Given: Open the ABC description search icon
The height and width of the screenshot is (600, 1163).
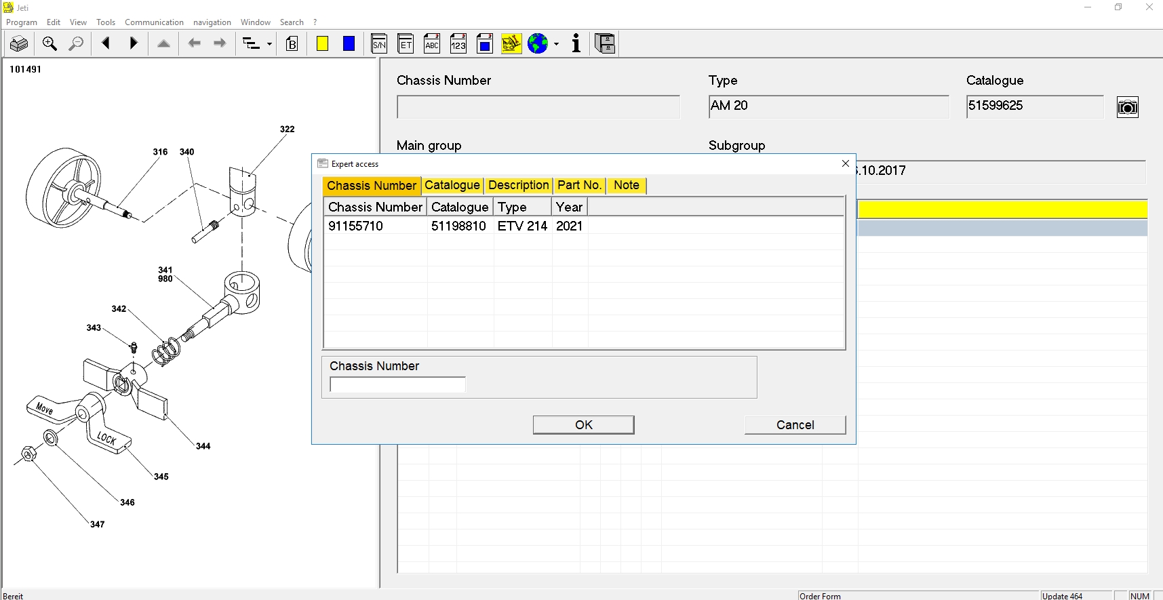Looking at the screenshot, I should (x=432, y=44).
